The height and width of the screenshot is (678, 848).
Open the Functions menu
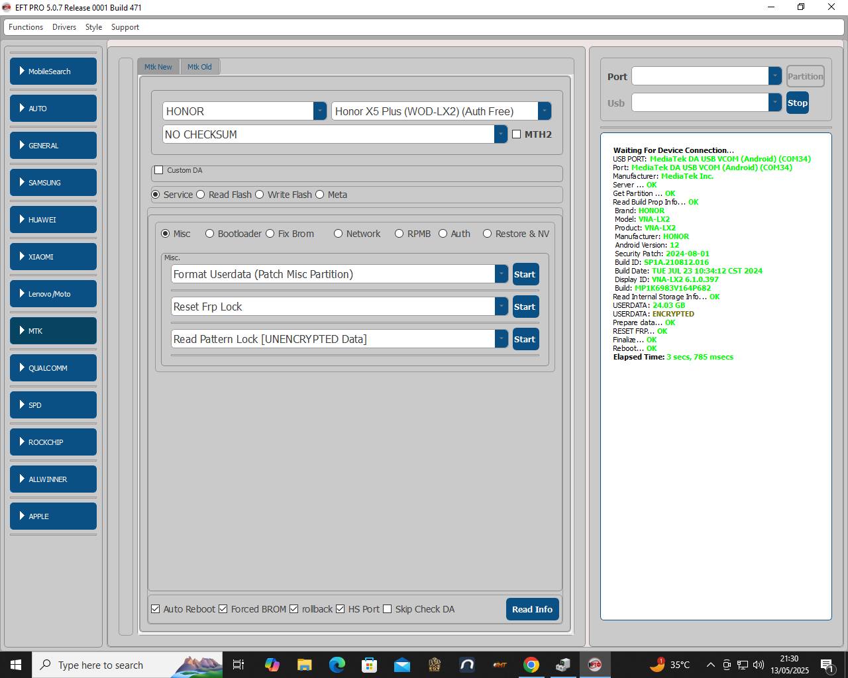click(x=26, y=27)
